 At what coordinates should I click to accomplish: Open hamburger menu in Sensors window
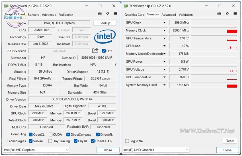235,14
